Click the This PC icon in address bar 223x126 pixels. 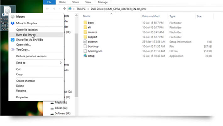(70, 9)
